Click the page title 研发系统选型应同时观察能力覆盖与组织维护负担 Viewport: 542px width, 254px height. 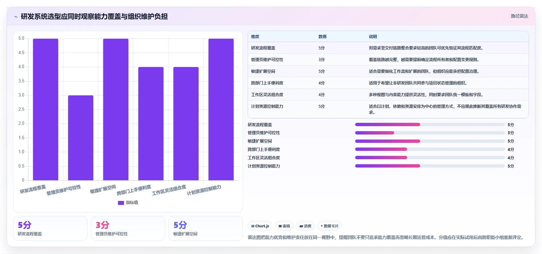94,16
